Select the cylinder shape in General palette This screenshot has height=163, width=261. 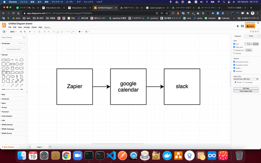pyautogui.click(x=12, y=68)
